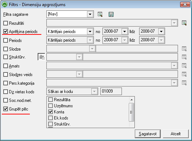
Task: Expand the Rezultāti combo box
Action: tap(174, 23)
